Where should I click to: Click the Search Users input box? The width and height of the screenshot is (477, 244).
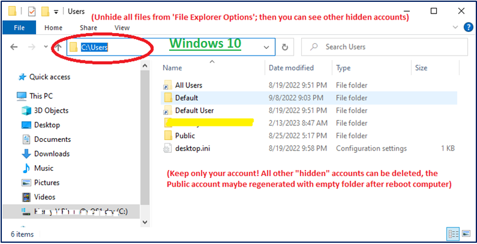384,47
